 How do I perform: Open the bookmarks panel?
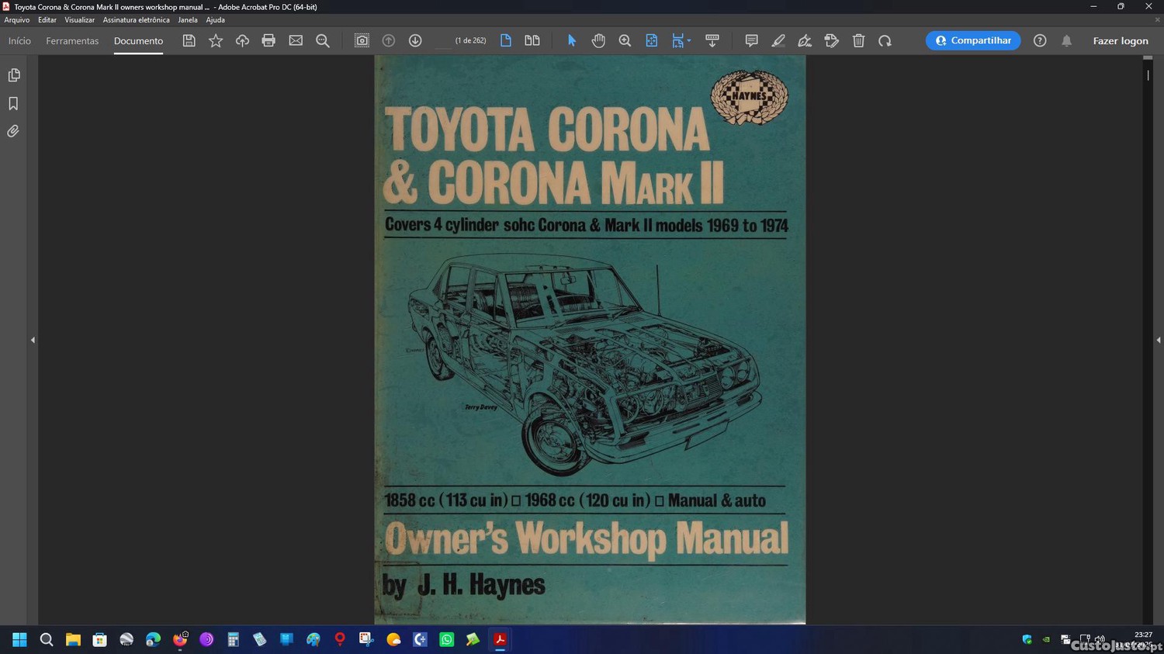(x=13, y=103)
